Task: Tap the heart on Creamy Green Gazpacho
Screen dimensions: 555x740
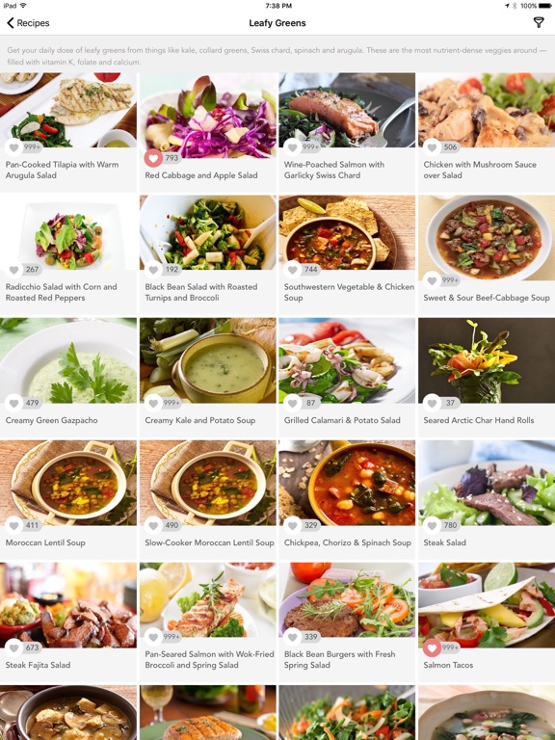Action: tap(14, 403)
